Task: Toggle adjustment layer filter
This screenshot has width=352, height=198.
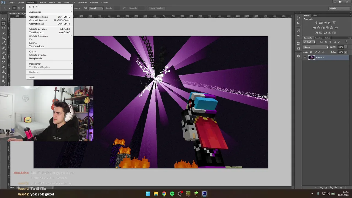Action: click(326, 42)
